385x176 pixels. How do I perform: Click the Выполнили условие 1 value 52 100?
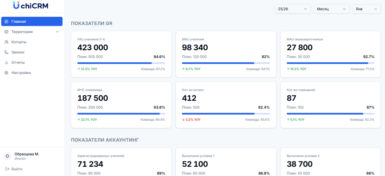tap(195, 164)
